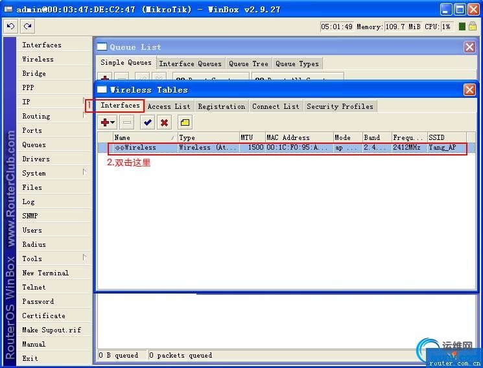Enable interface with the blue checkmark button
Viewport: 483px width, 368px height.
click(x=147, y=122)
